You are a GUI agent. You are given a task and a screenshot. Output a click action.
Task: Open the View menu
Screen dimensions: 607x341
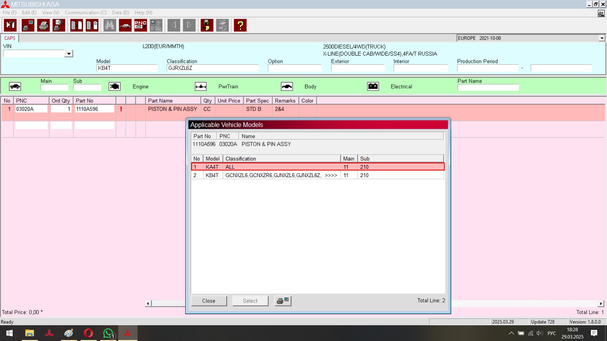51,13
